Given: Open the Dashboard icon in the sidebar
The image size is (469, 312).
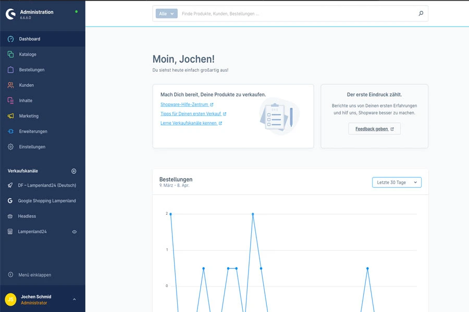Looking at the screenshot, I should coord(11,39).
